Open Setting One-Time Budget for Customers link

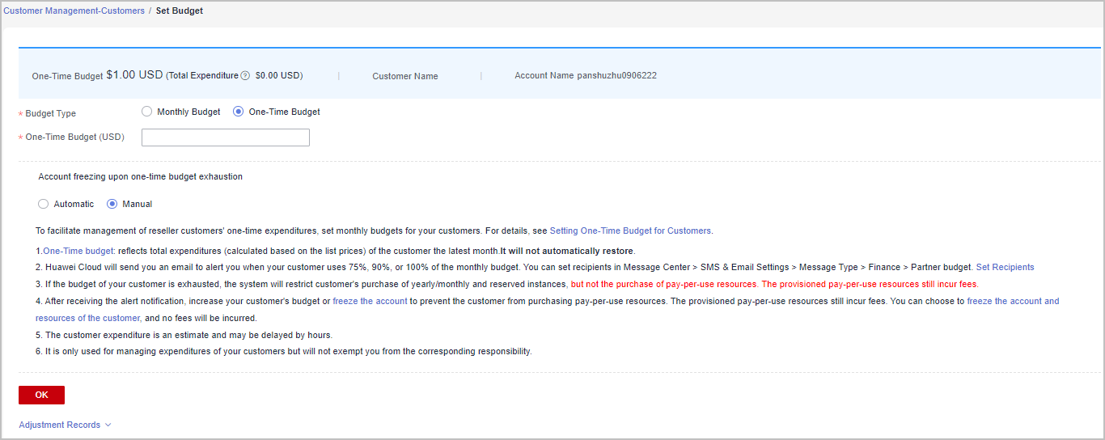630,231
